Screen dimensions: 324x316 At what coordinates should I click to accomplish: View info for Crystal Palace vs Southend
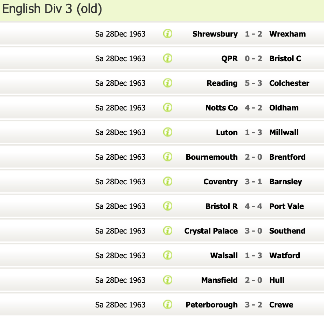167,231
